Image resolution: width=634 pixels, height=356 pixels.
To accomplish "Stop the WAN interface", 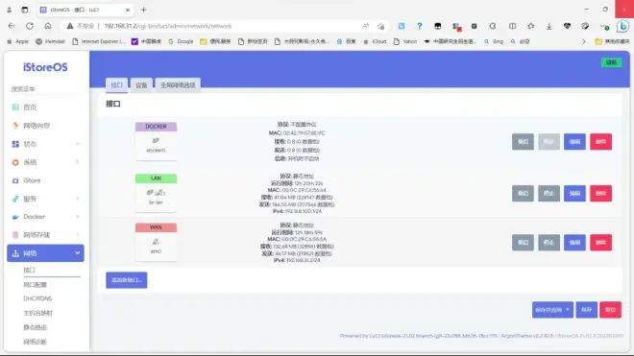I will point(549,243).
